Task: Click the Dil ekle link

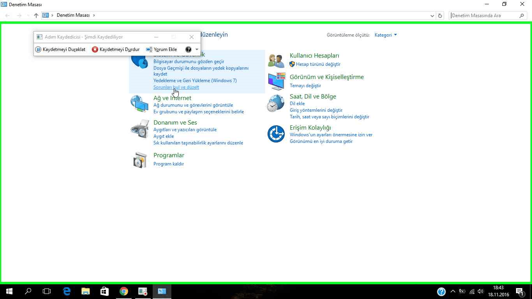Action: (x=297, y=104)
